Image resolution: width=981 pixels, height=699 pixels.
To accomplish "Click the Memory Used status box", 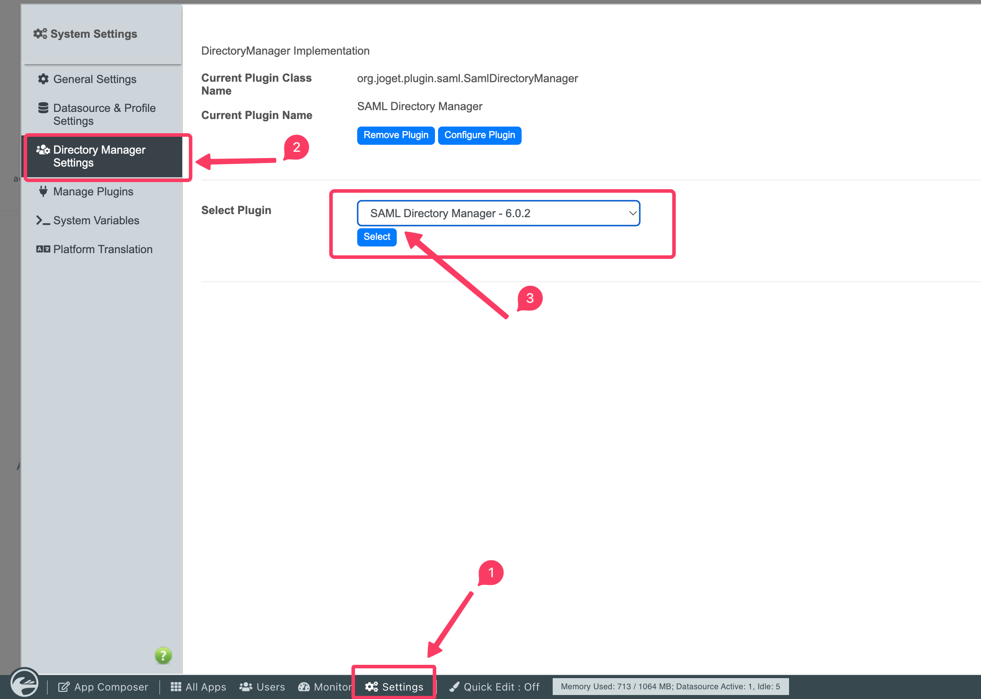I will click(670, 687).
